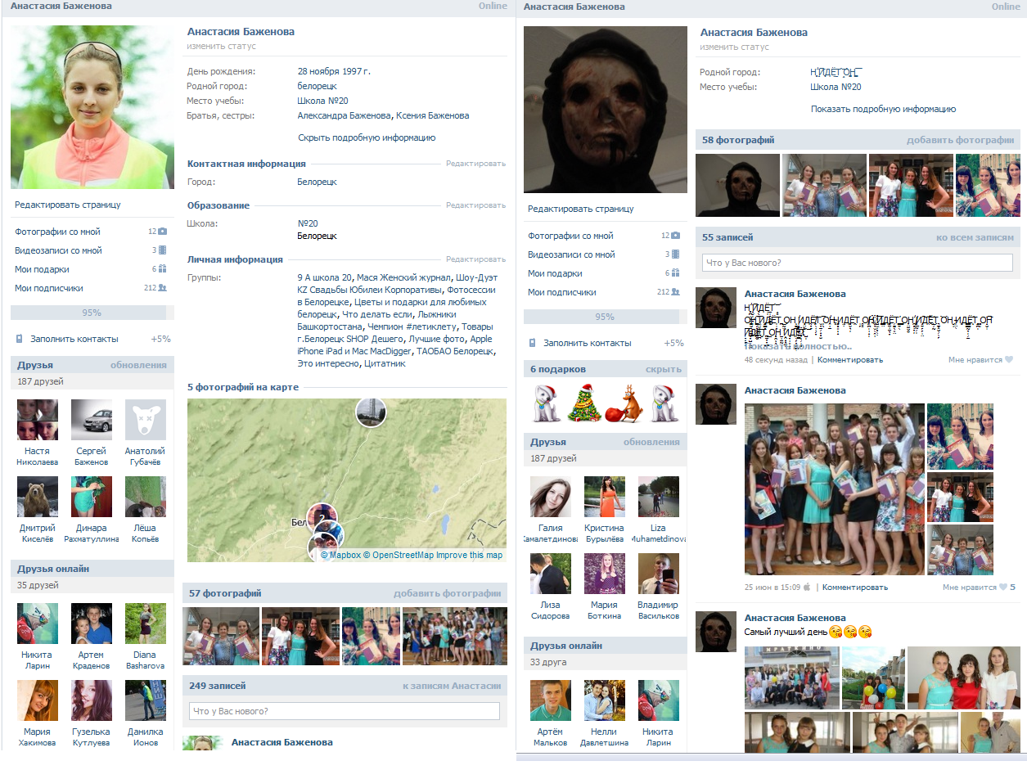Hide gifts block with 'скрыть'
The image size is (1027, 770).
pos(663,369)
